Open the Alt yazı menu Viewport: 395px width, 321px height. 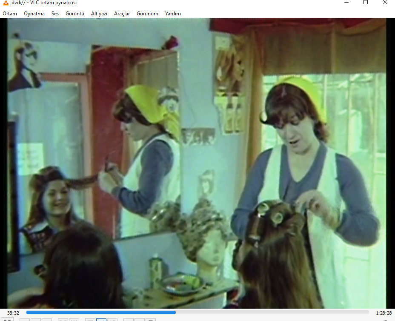click(x=99, y=14)
